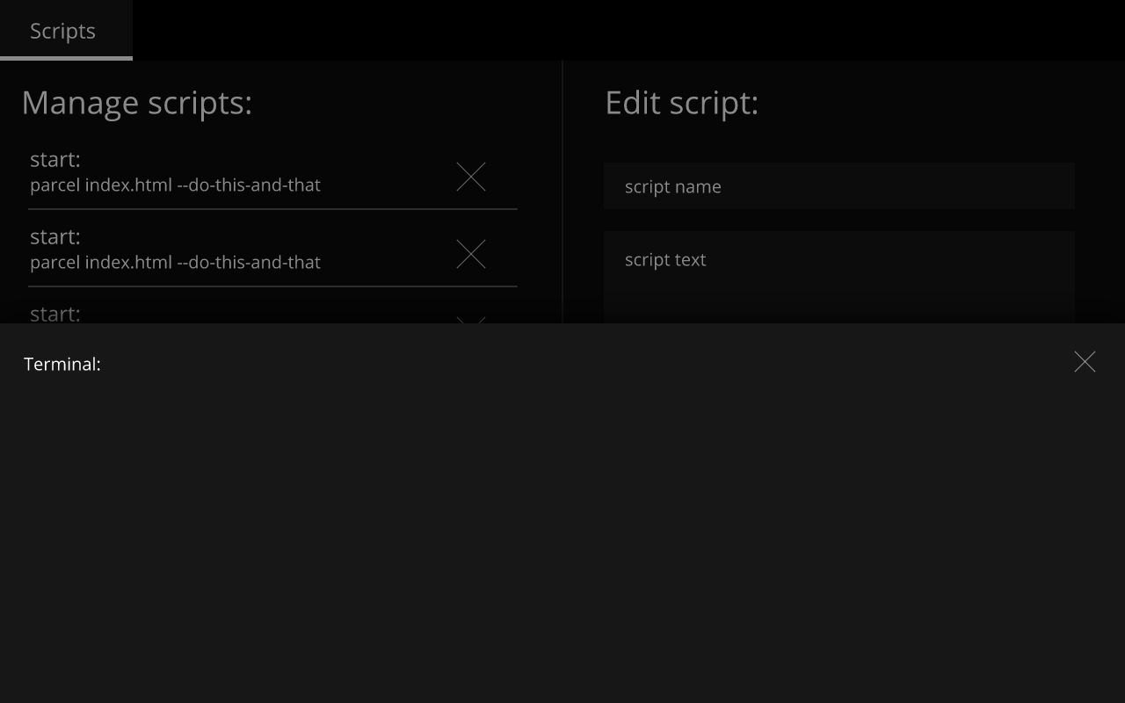Image resolution: width=1125 pixels, height=703 pixels.
Task: Click the script text field
Action: [839, 260]
